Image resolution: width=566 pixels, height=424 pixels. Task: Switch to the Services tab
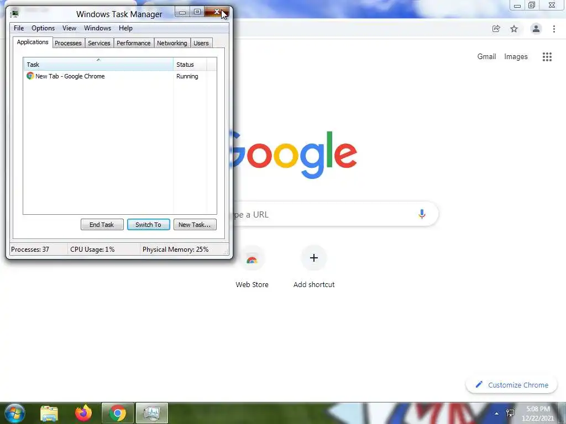click(x=99, y=43)
